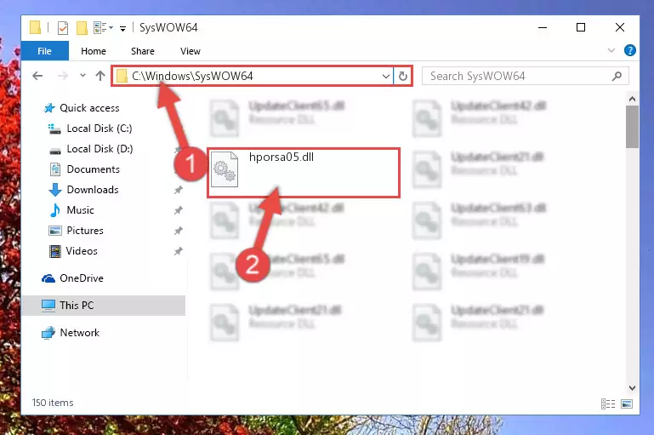Minimize the SysWOW64 window
Viewport: 654px width, 435px height.
[x=543, y=27]
